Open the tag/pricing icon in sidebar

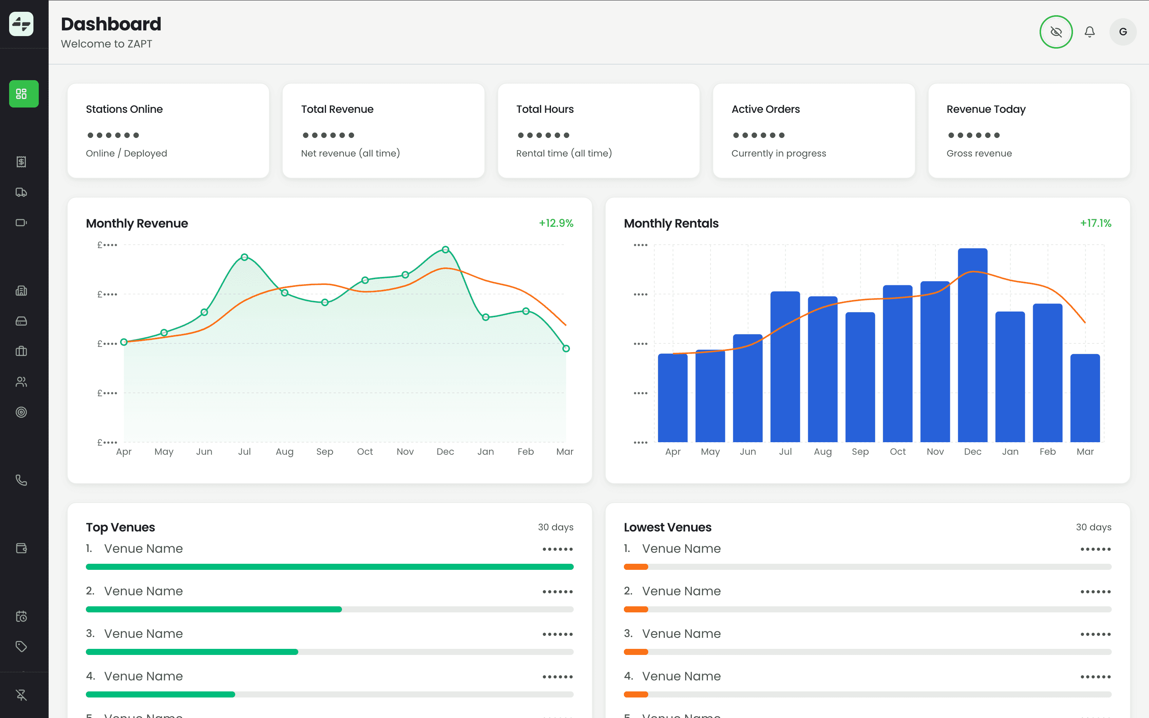click(x=21, y=646)
